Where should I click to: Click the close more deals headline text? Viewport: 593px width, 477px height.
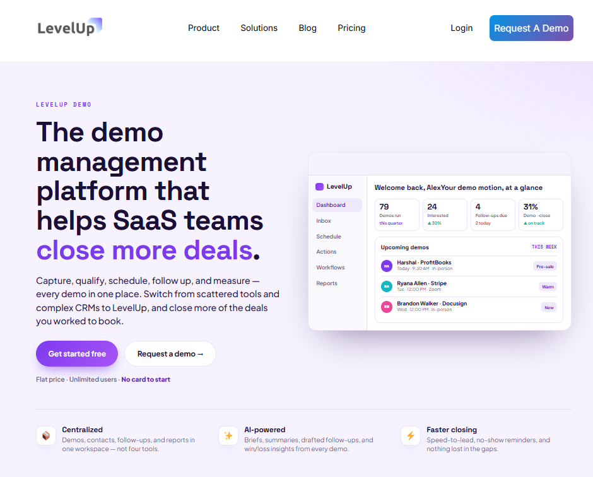[x=144, y=250]
